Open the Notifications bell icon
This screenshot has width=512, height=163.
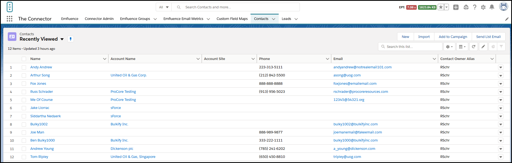pos(492,7)
